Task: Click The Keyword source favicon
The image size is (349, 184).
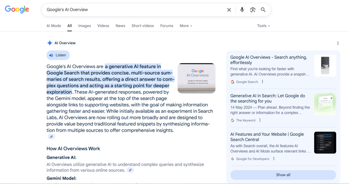Action: click(232, 120)
